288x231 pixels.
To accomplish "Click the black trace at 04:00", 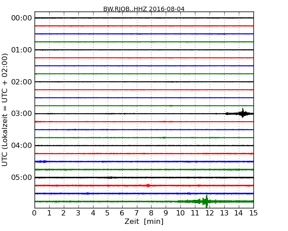I will (144, 146).
